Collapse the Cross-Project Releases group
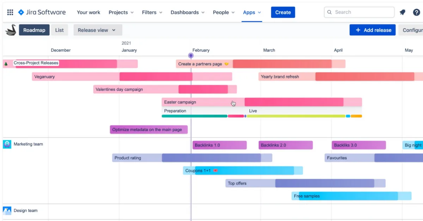The height and width of the screenshot is (221, 423). click(x=5, y=63)
